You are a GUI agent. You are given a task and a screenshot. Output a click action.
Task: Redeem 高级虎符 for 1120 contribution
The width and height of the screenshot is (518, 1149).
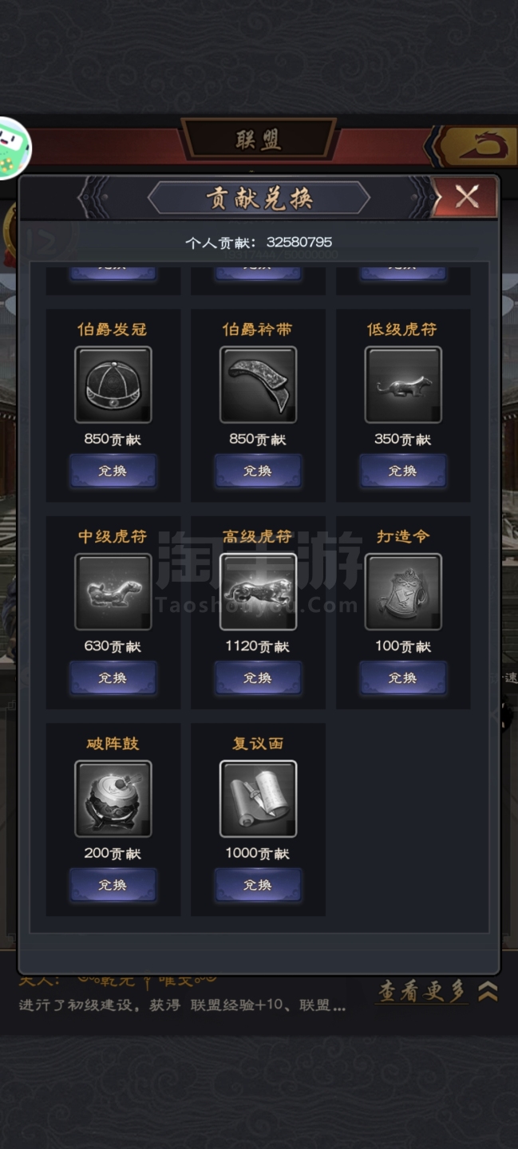258,677
